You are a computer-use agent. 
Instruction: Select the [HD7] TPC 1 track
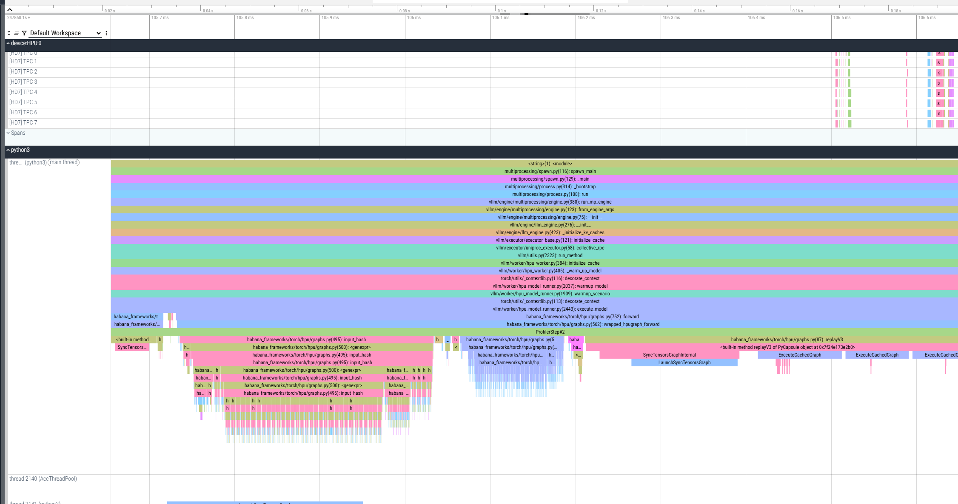coord(23,62)
